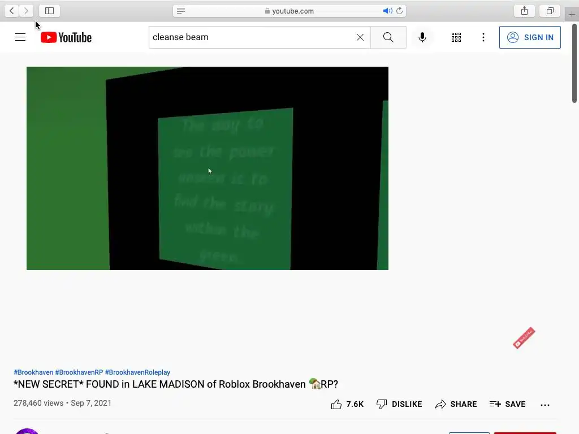Open a new tab with plus button
This screenshot has width=579, height=434.
pos(572,14)
